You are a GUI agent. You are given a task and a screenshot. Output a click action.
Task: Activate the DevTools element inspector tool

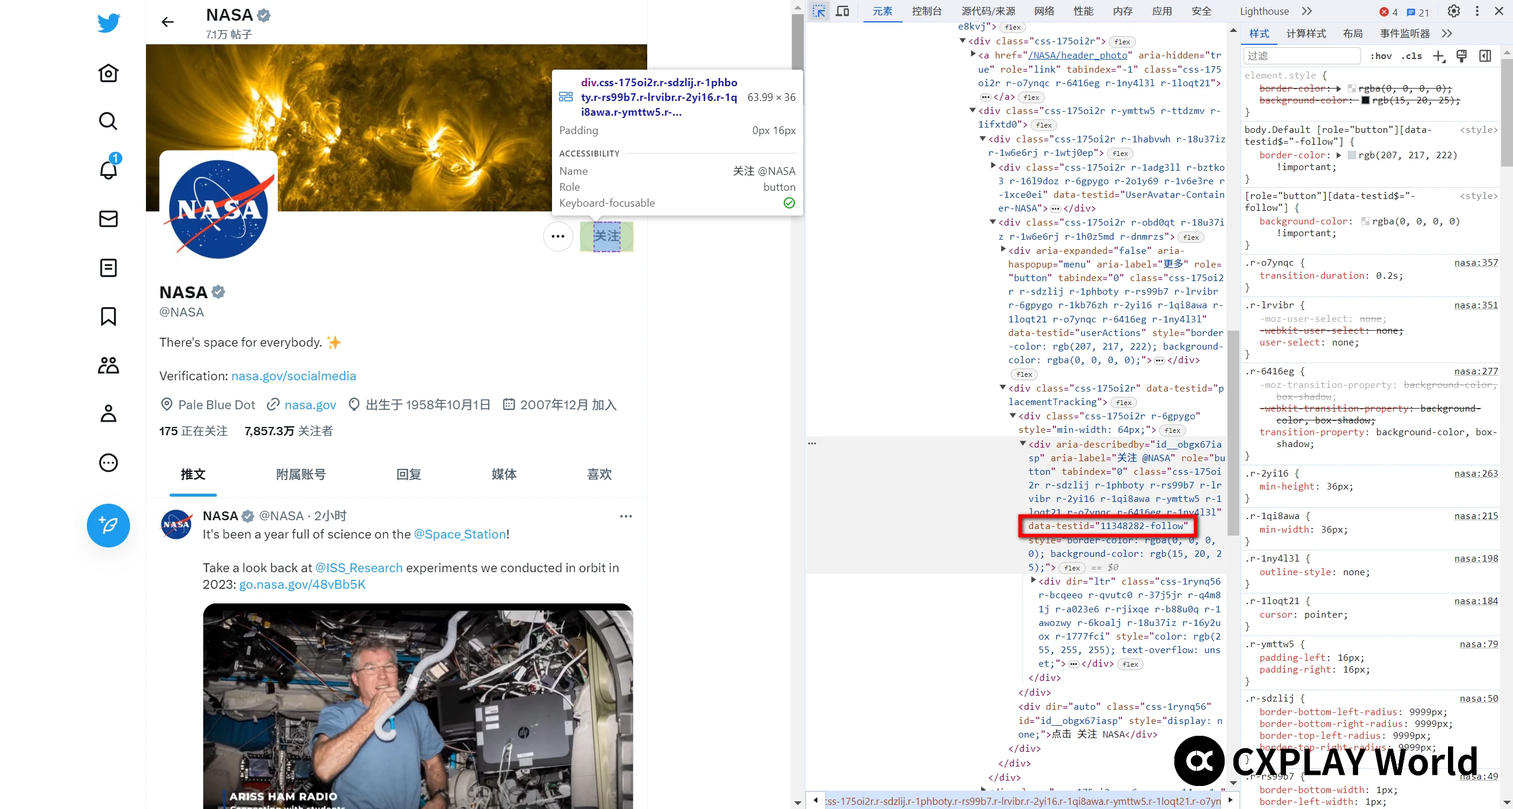point(819,11)
